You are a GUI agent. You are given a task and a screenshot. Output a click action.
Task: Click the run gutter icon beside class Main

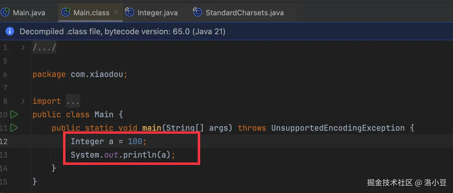tap(14, 115)
